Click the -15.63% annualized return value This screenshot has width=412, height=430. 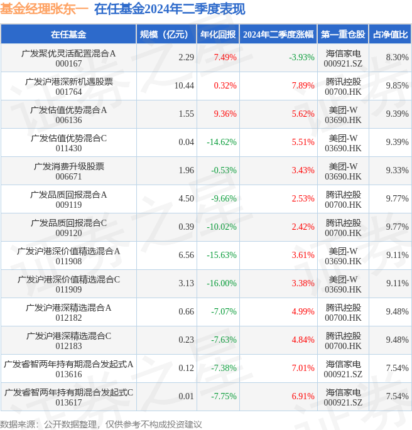[x=222, y=255]
